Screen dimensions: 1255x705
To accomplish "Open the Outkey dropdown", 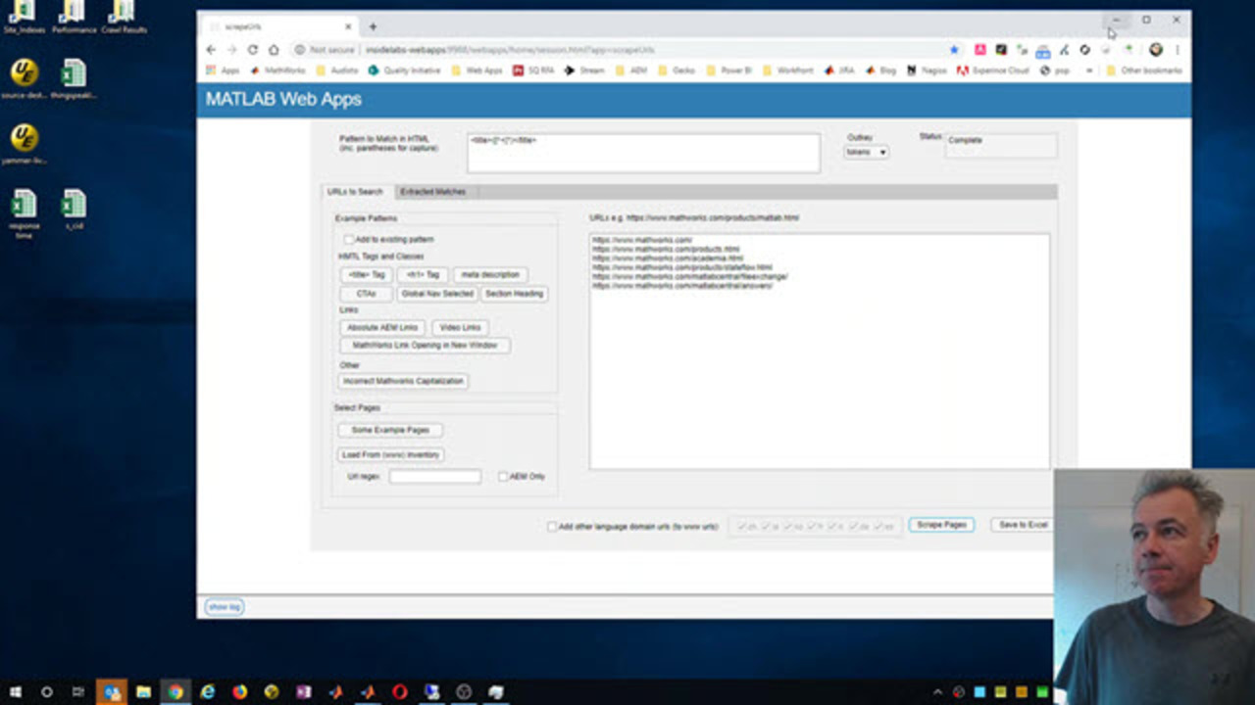I will (866, 152).
